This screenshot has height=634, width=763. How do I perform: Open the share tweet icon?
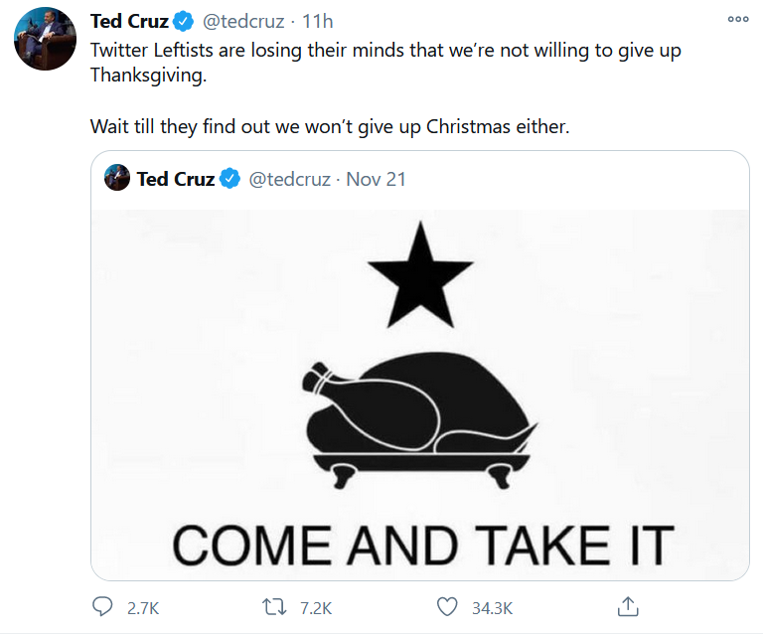click(x=627, y=606)
